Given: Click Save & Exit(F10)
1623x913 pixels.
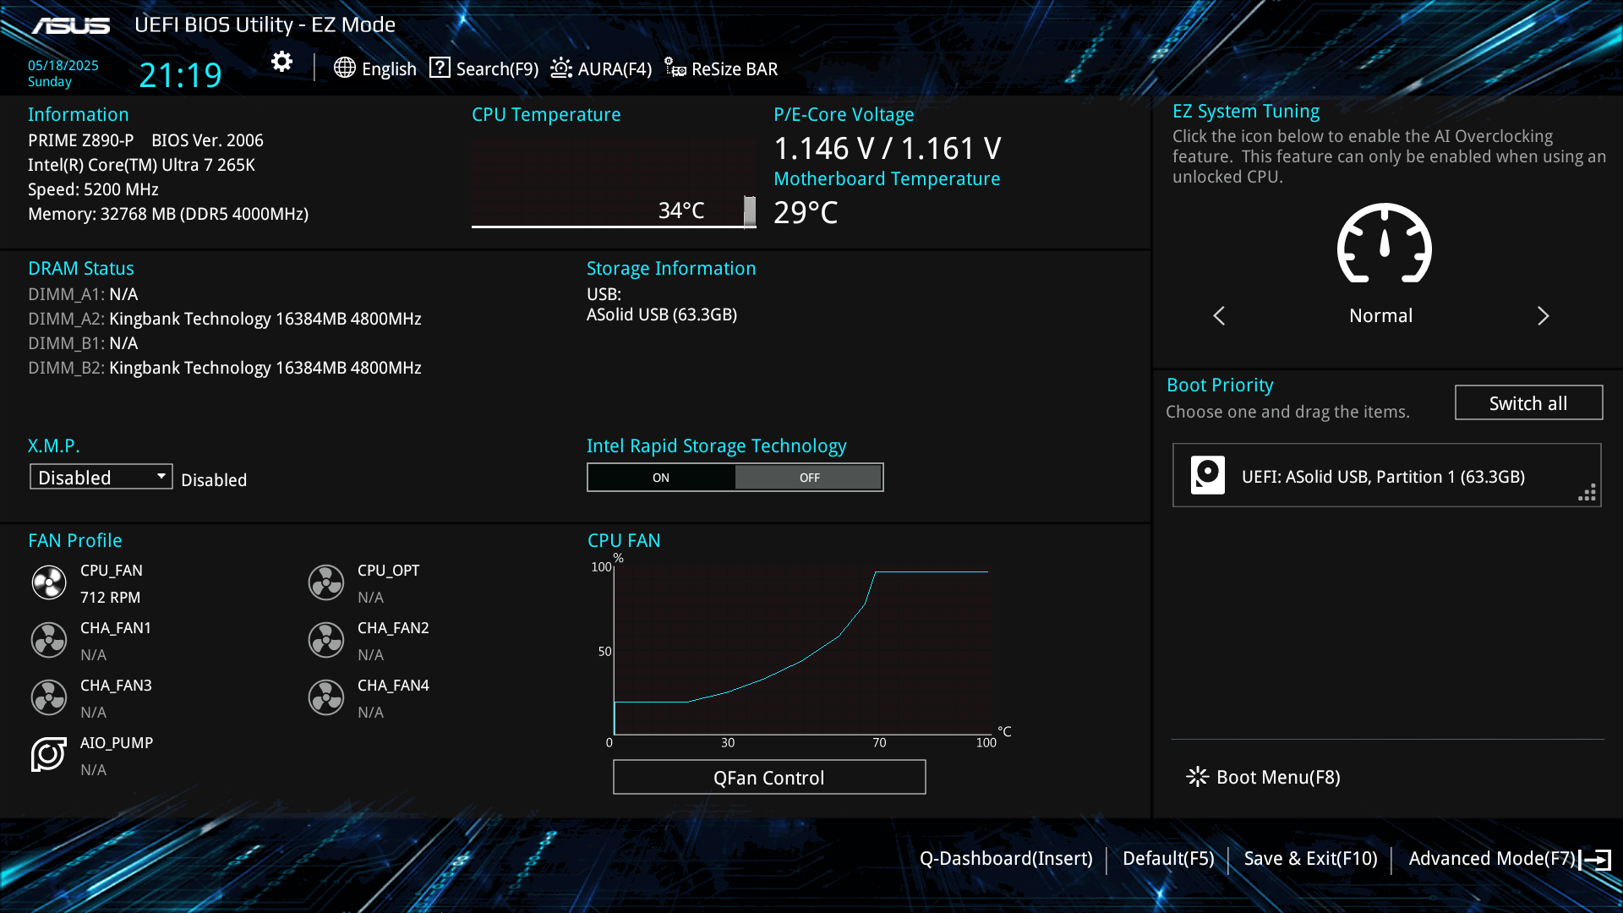Looking at the screenshot, I should 1310,859.
